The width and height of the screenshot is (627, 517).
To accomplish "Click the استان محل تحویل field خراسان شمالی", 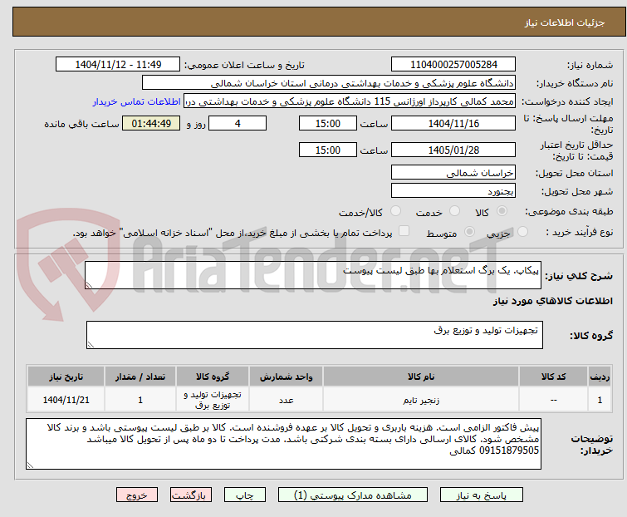I will (x=453, y=172).
